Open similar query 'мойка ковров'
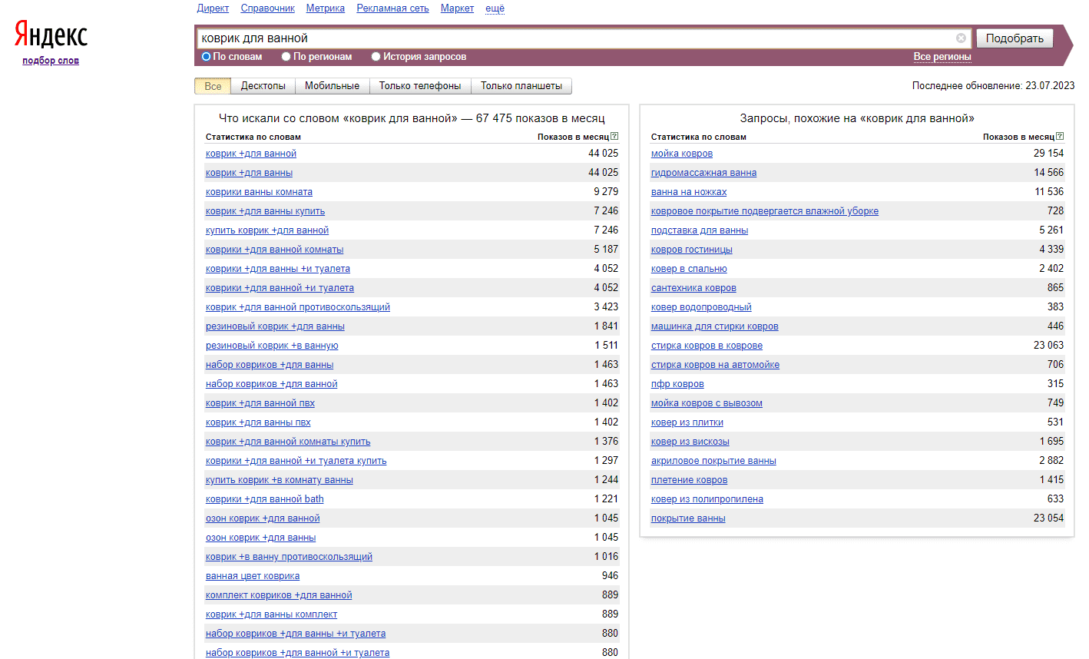1089x659 pixels. tap(682, 154)
